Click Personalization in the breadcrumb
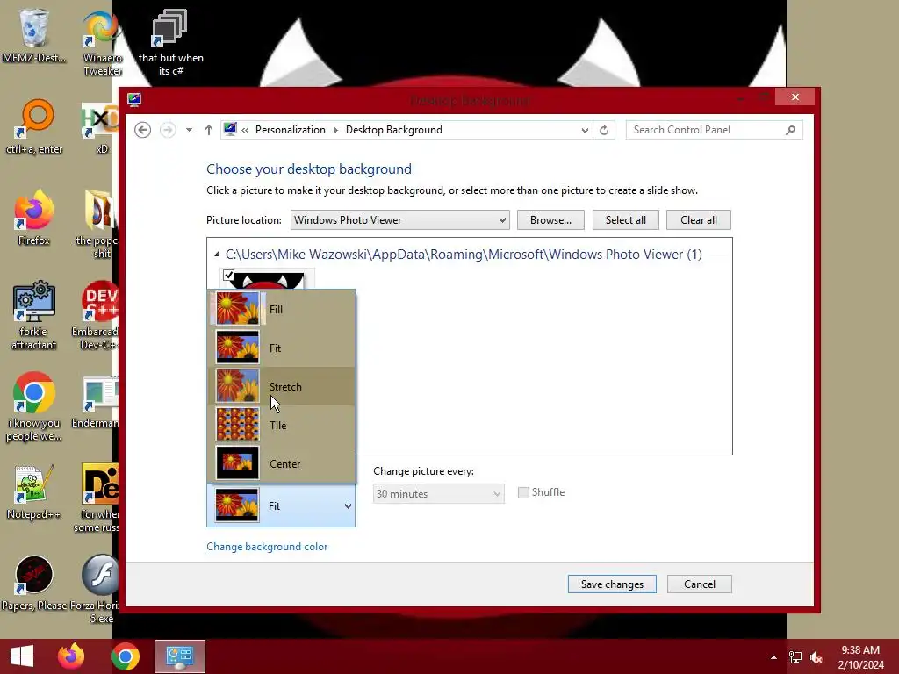The image size is (899, 674). 290,130
